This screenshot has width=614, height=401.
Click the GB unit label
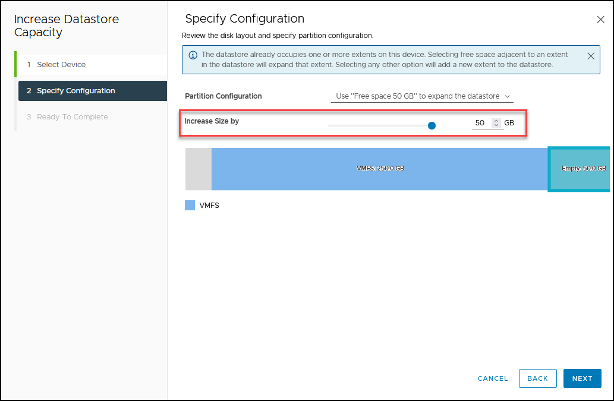(509, 123)
